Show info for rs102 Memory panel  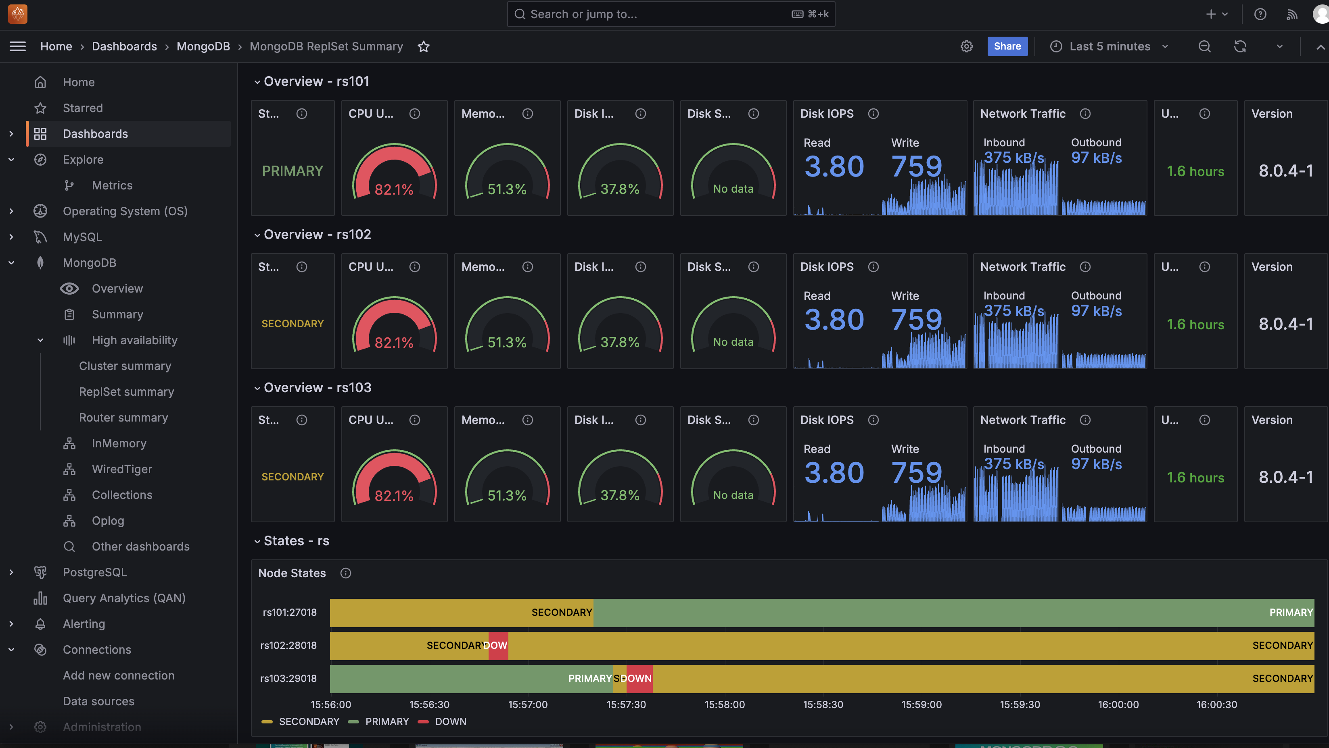[x=527, y=266]
